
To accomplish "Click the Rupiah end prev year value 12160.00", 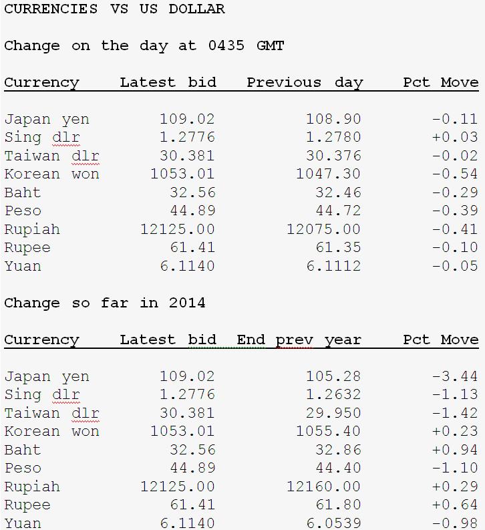I will click(x=323, y=487).
